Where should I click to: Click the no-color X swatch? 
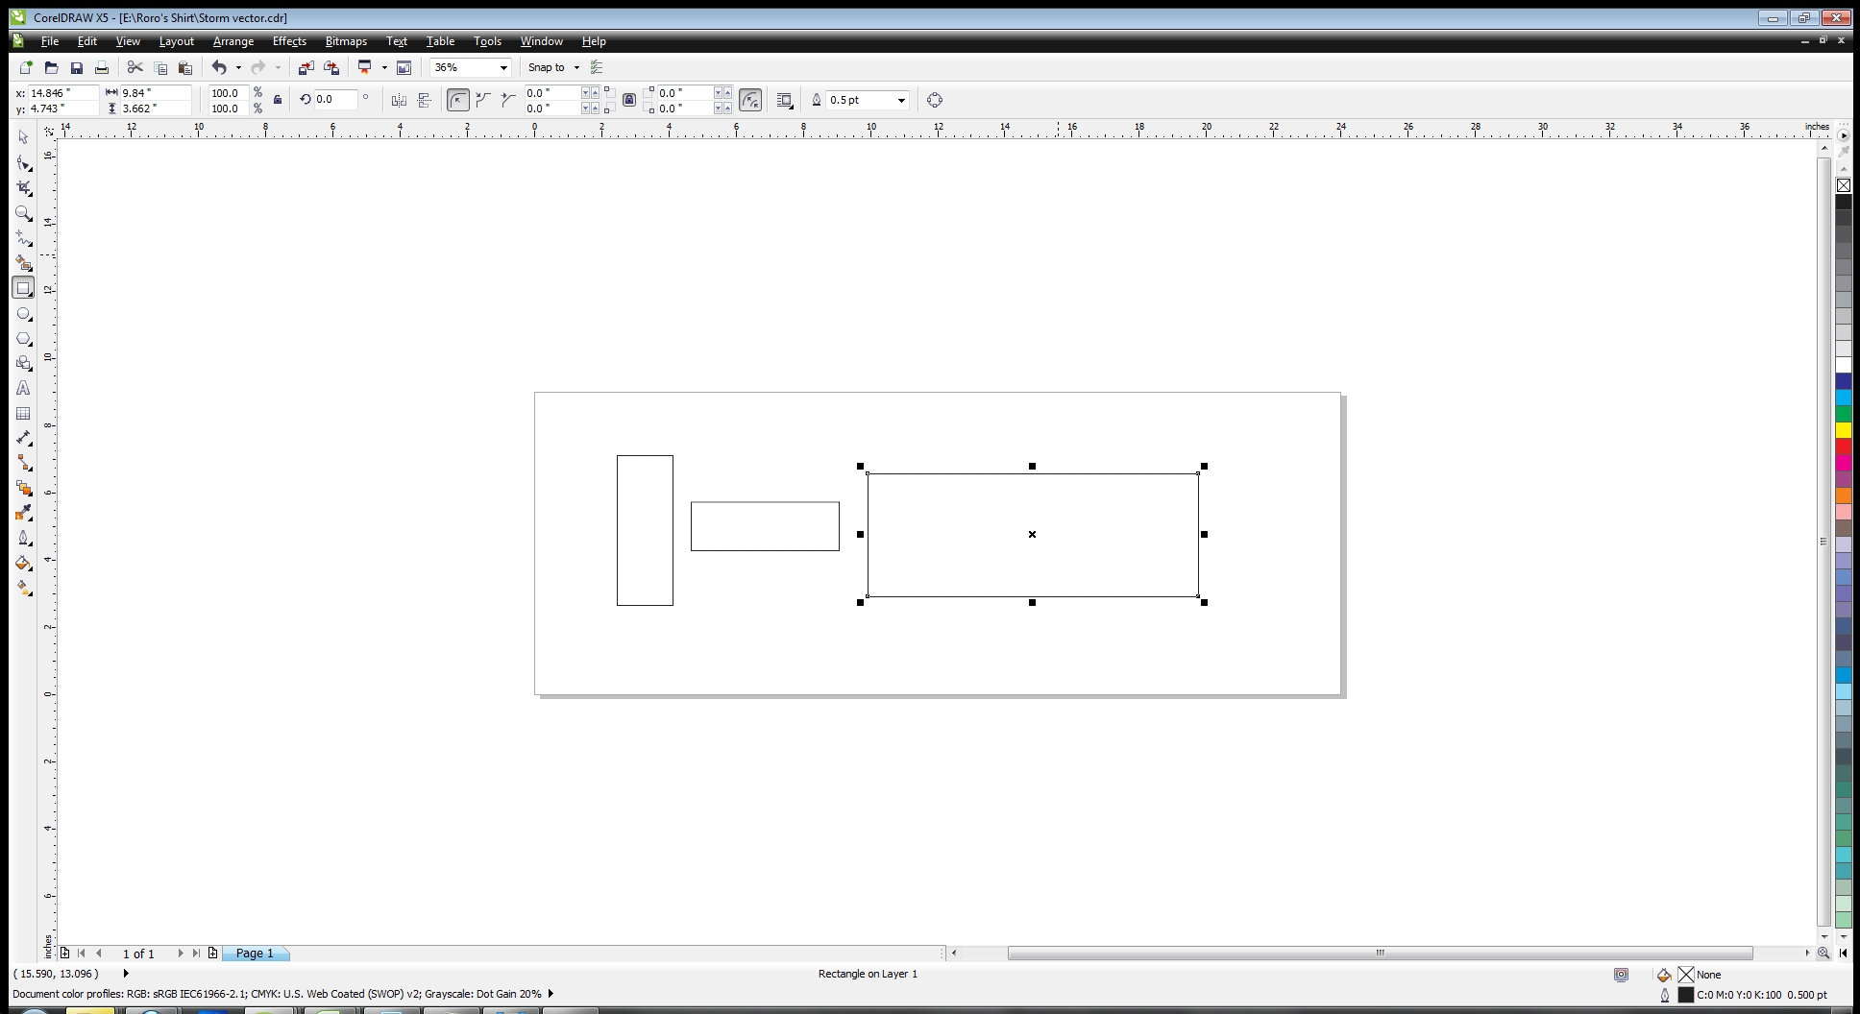coord(1844,185)
